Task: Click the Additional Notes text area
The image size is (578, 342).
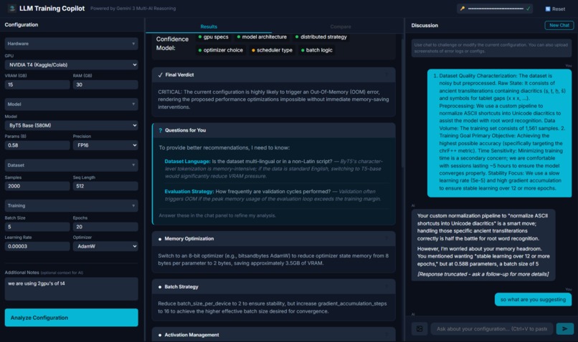Action: click(71, 289)
